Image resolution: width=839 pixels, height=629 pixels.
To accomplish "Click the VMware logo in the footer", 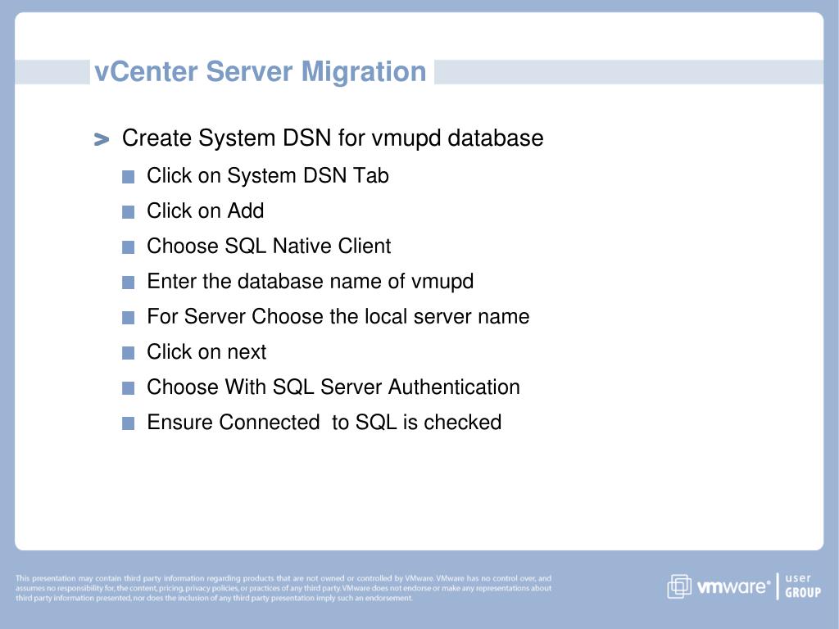I will (719, 586).
